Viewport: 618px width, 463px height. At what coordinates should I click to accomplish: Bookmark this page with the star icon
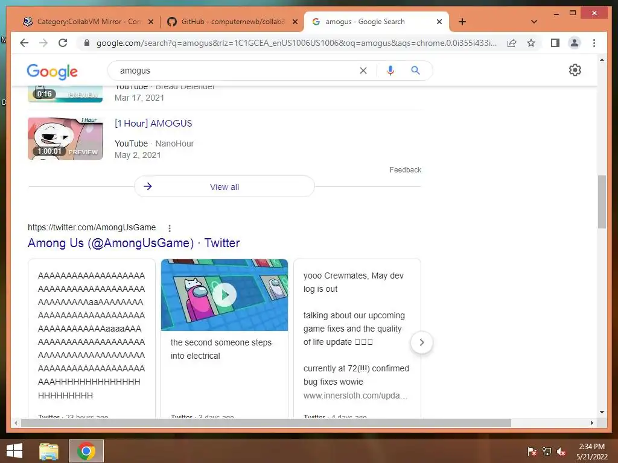coord(531,43)
